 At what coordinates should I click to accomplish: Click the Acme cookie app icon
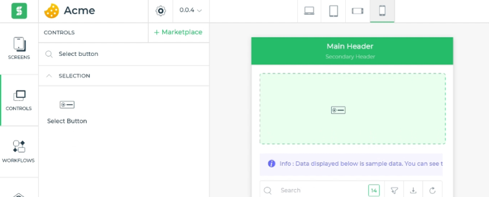pyautogui.click(x=51, y=11)
